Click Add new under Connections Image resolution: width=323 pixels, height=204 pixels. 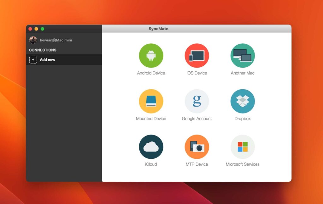(47, 59)
